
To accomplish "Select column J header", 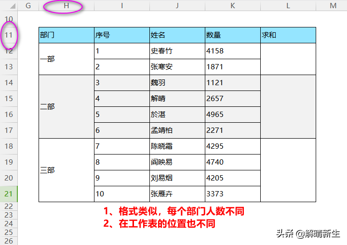I will (x=177, y=5).
